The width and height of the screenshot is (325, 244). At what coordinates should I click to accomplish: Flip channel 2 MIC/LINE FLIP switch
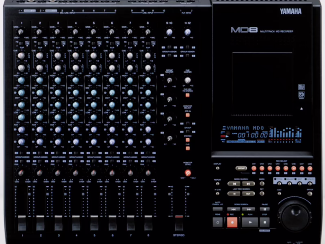[x=39, y=44]
